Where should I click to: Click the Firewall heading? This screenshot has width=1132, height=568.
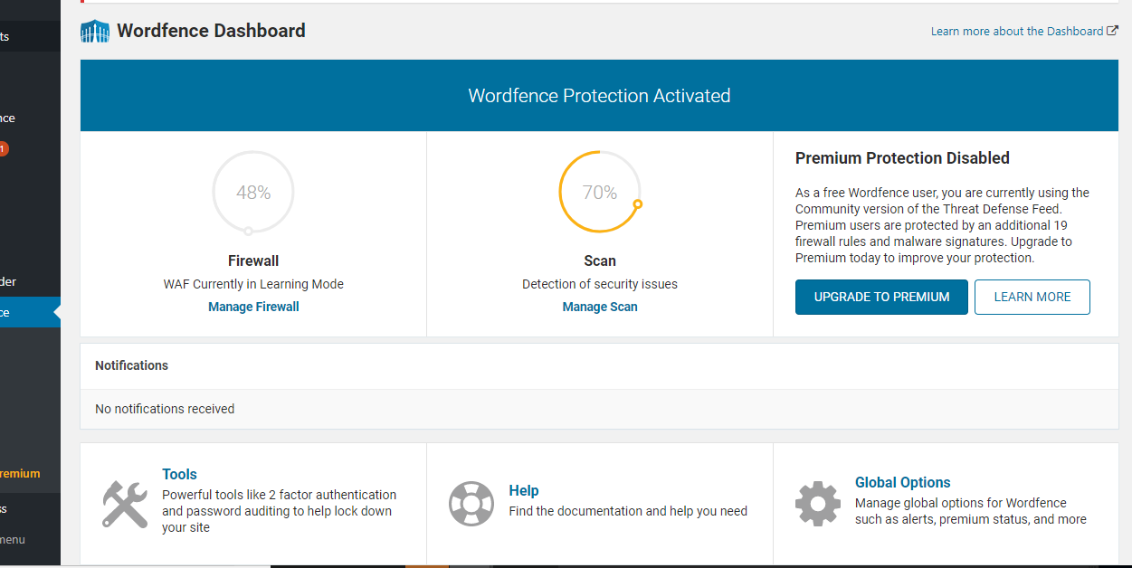253,260
